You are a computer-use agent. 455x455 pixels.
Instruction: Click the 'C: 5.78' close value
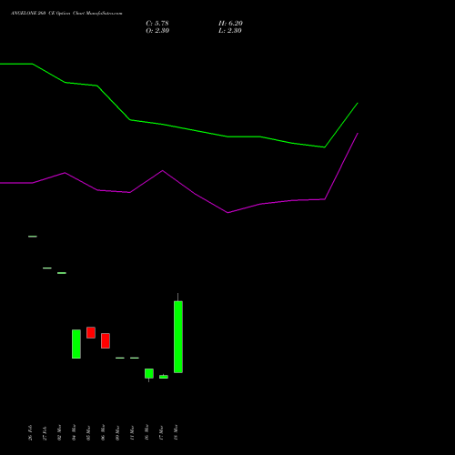click(157, 24)
